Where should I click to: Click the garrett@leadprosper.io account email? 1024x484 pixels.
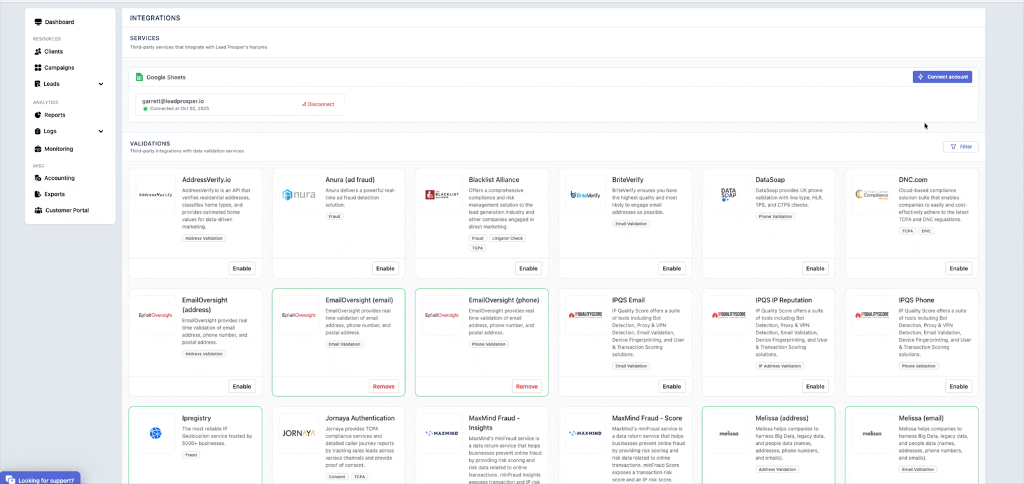click(173, 101)
